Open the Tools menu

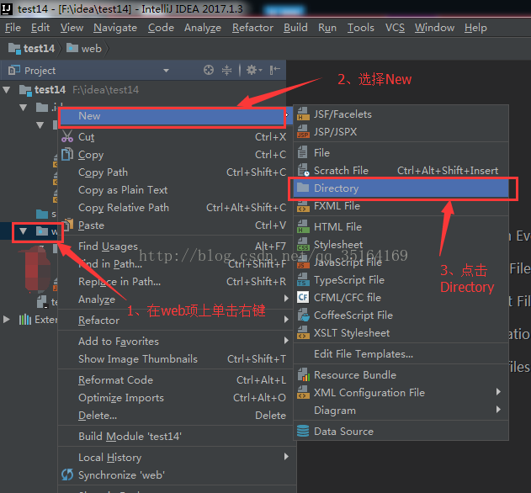[x=361, y=28]
